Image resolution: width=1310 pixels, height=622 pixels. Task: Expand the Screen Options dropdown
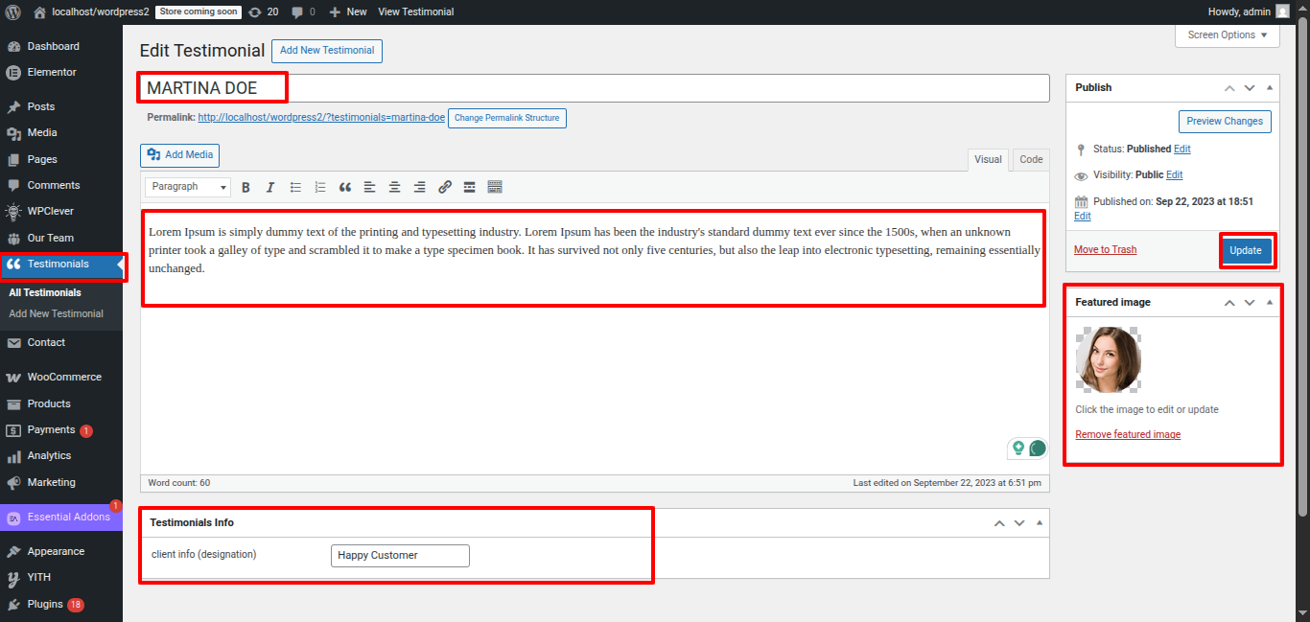(x=1227, y=35)
